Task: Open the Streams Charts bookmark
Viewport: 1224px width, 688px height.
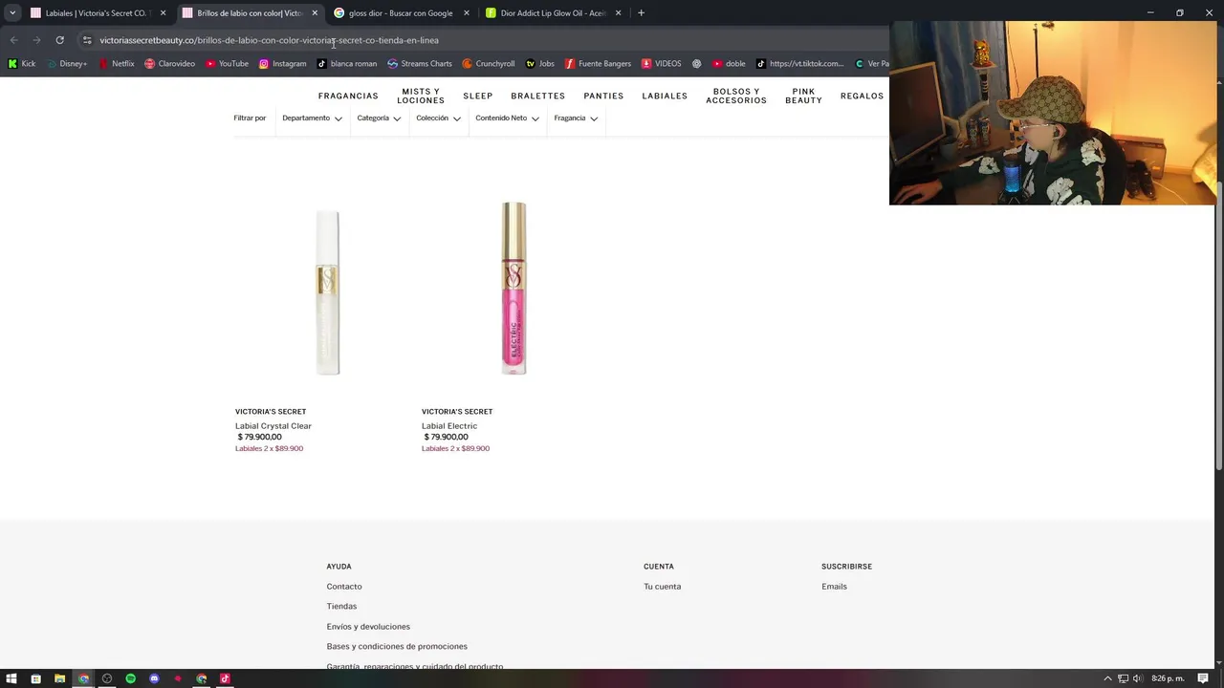Action: pos(420,64)
